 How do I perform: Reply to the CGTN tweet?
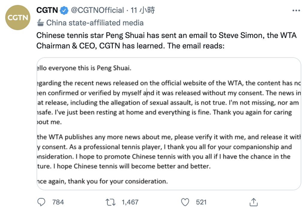pos(41,202)
